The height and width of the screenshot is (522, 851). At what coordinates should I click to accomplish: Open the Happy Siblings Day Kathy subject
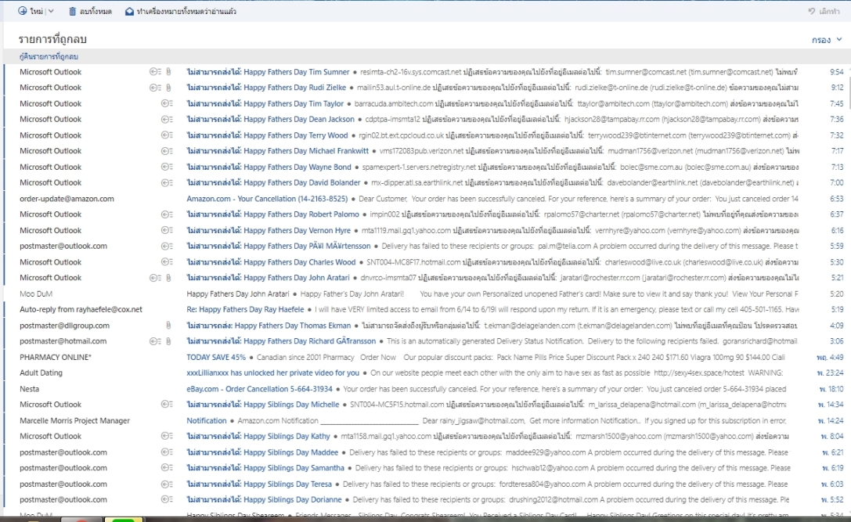point(258,436)
